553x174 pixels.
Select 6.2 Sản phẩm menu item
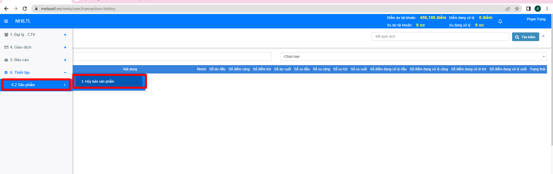(x=36, y=85)
